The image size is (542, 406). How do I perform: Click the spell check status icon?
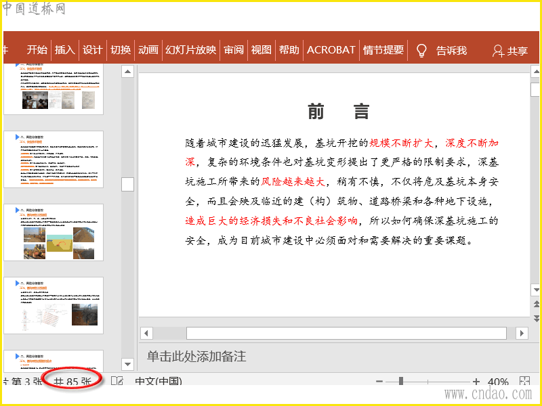(117, 381)
